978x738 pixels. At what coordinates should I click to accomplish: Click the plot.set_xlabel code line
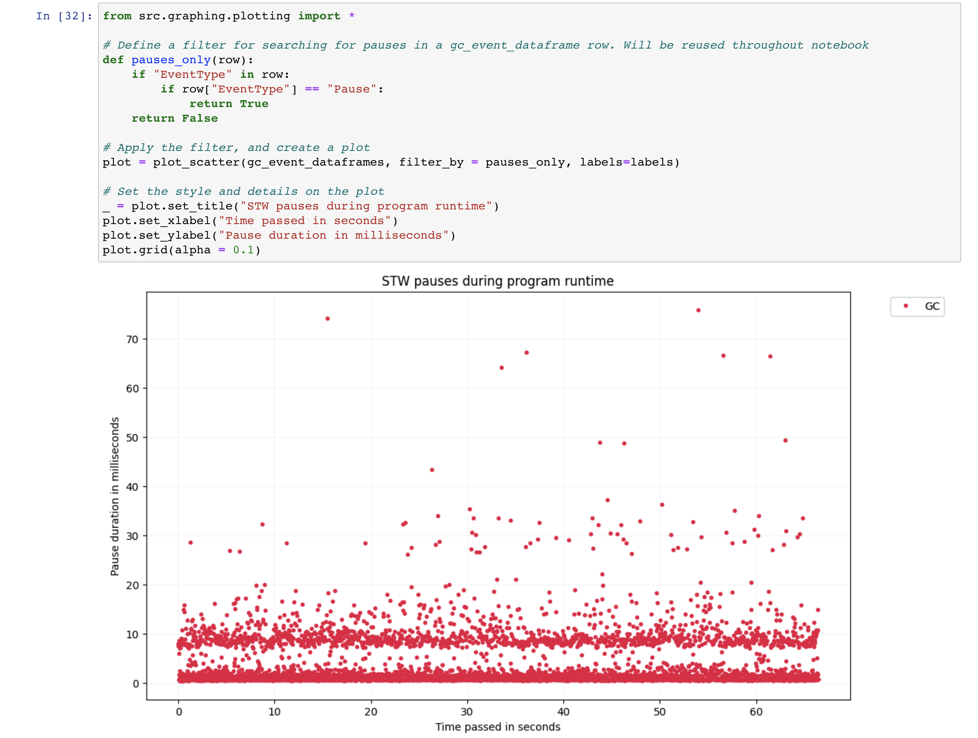click(250, 221)
